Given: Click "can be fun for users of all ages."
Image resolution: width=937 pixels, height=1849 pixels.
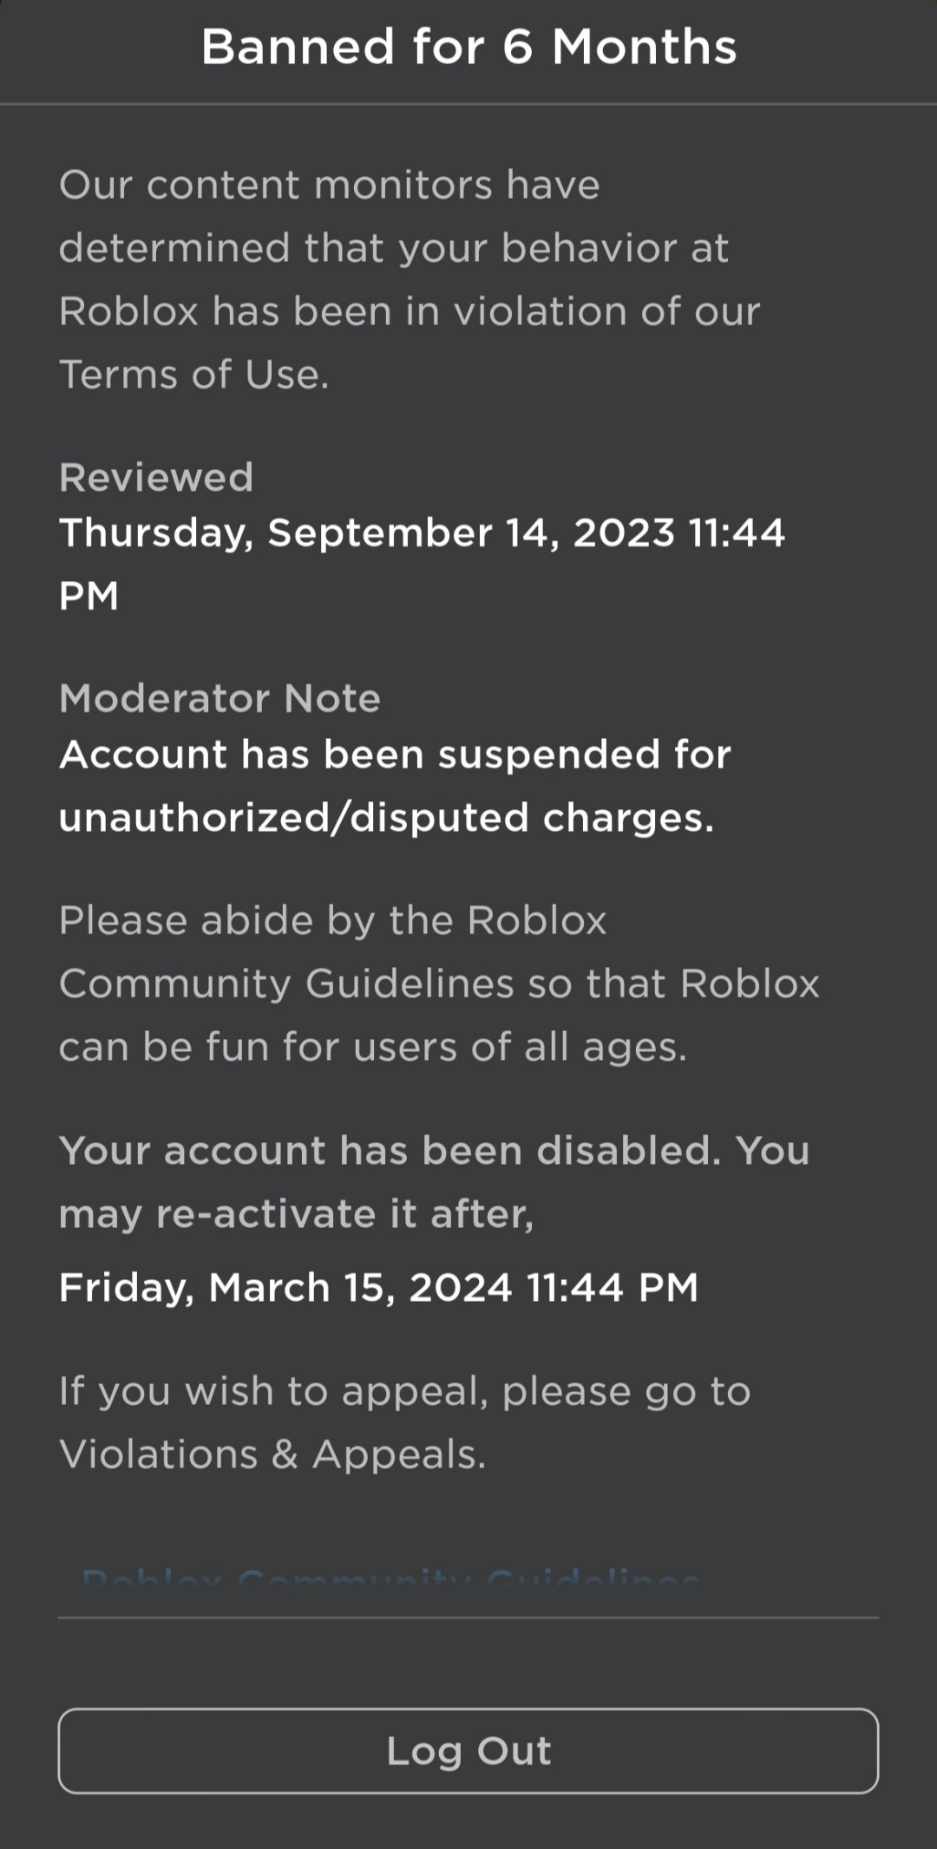Looking at the screenshot, I should [373, 1047].
